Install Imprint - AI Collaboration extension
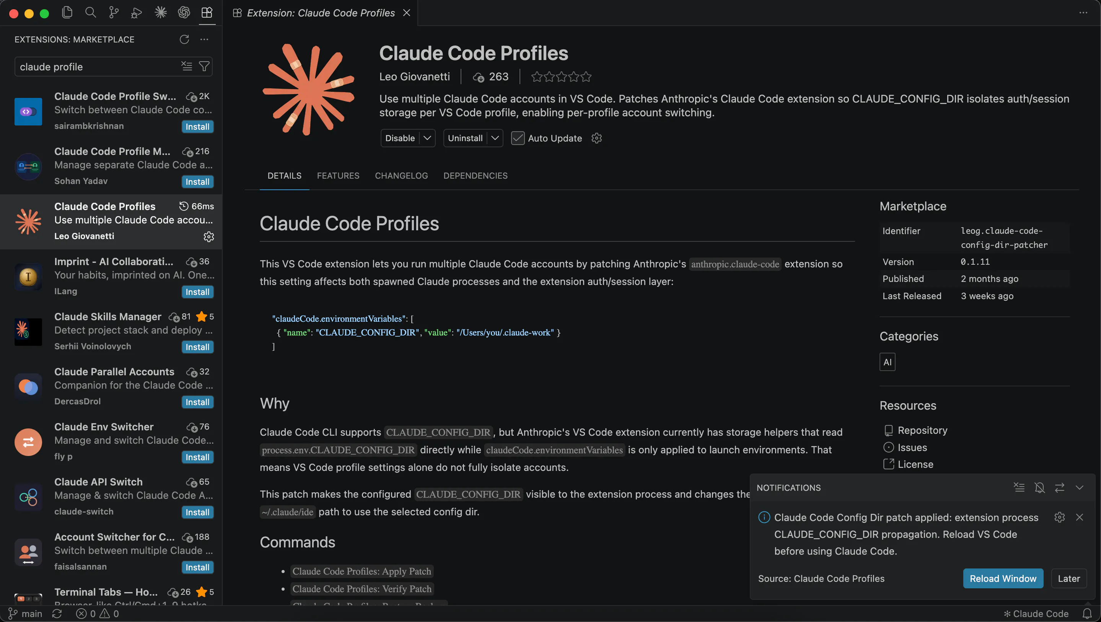The width and height of the screenshot is (1101, 622). tap(197, 292)
